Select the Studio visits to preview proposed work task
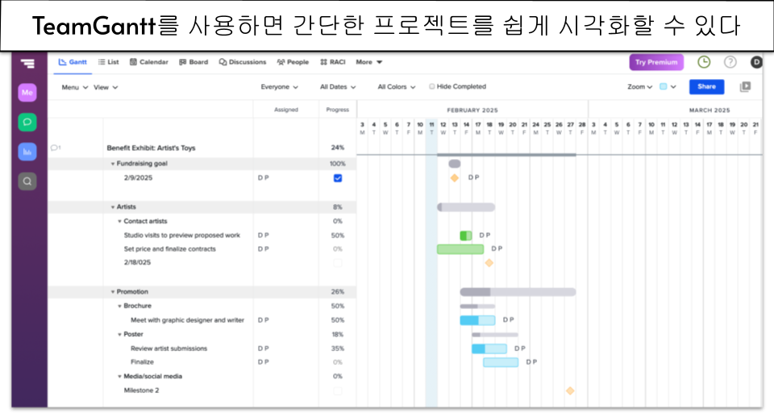 pos(181,235)
